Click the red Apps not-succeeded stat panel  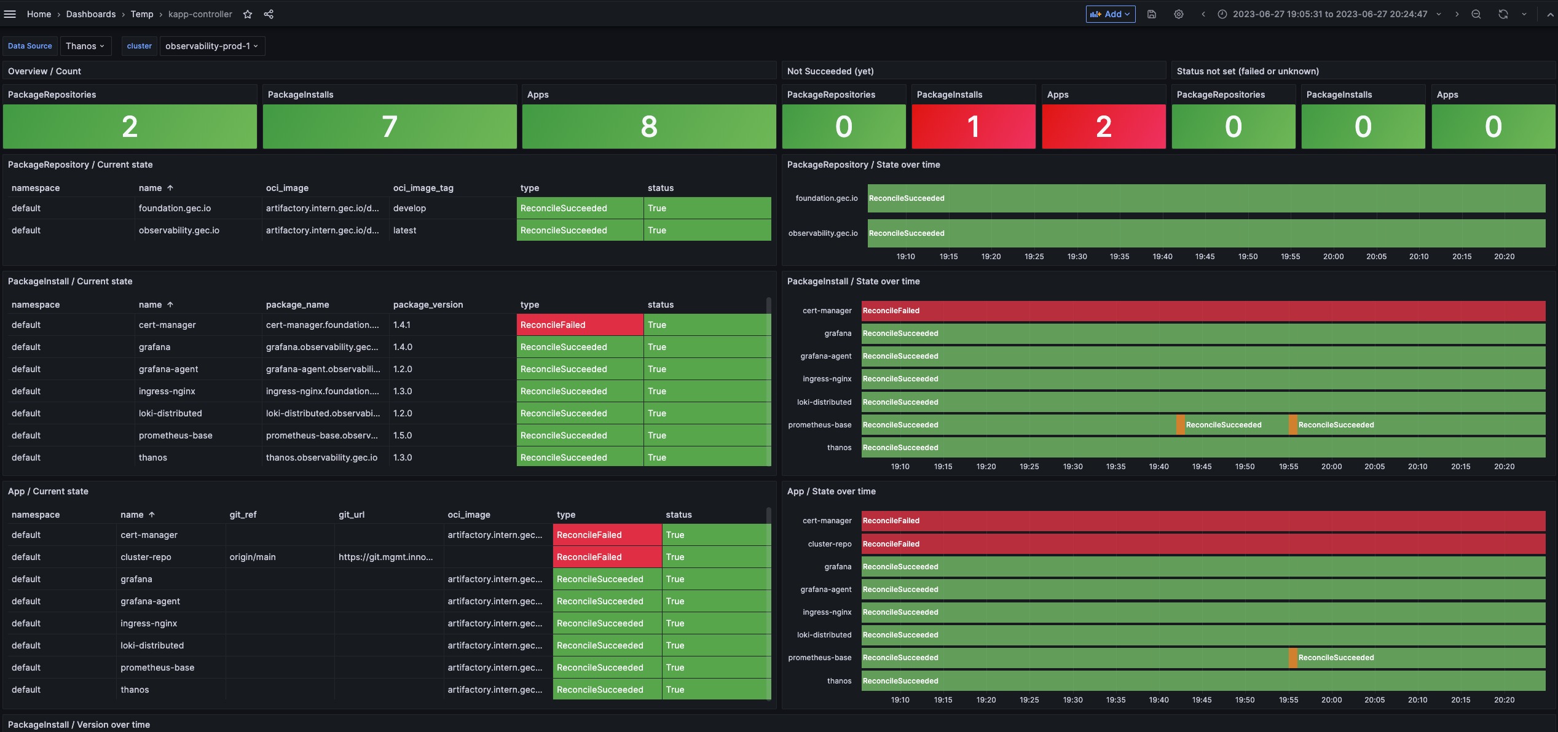(x=1103, y=127)
